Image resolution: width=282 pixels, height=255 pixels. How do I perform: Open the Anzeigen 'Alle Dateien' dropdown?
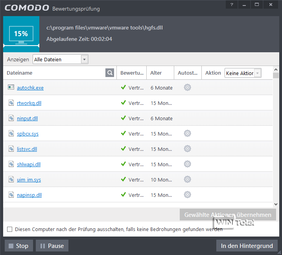[x=61, y=59]
